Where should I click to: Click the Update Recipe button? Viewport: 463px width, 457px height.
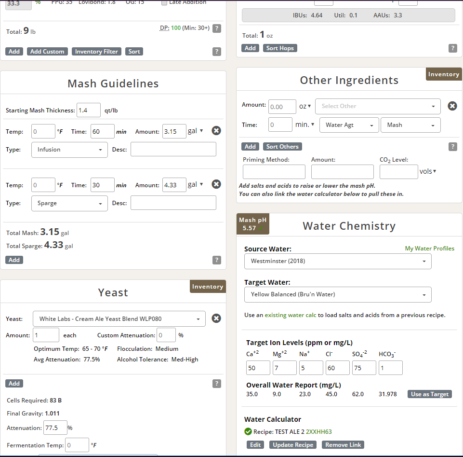pyautogui.click(x=293, y=445)
